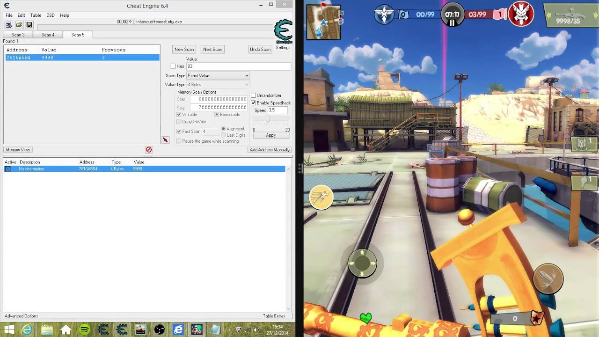Open Advanced Options
Image resolution: width=599 pixels, height=337 pixels.
[21, 316]
